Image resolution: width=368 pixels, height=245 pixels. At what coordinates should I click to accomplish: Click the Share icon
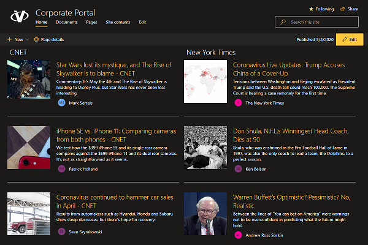pos(343,9)
